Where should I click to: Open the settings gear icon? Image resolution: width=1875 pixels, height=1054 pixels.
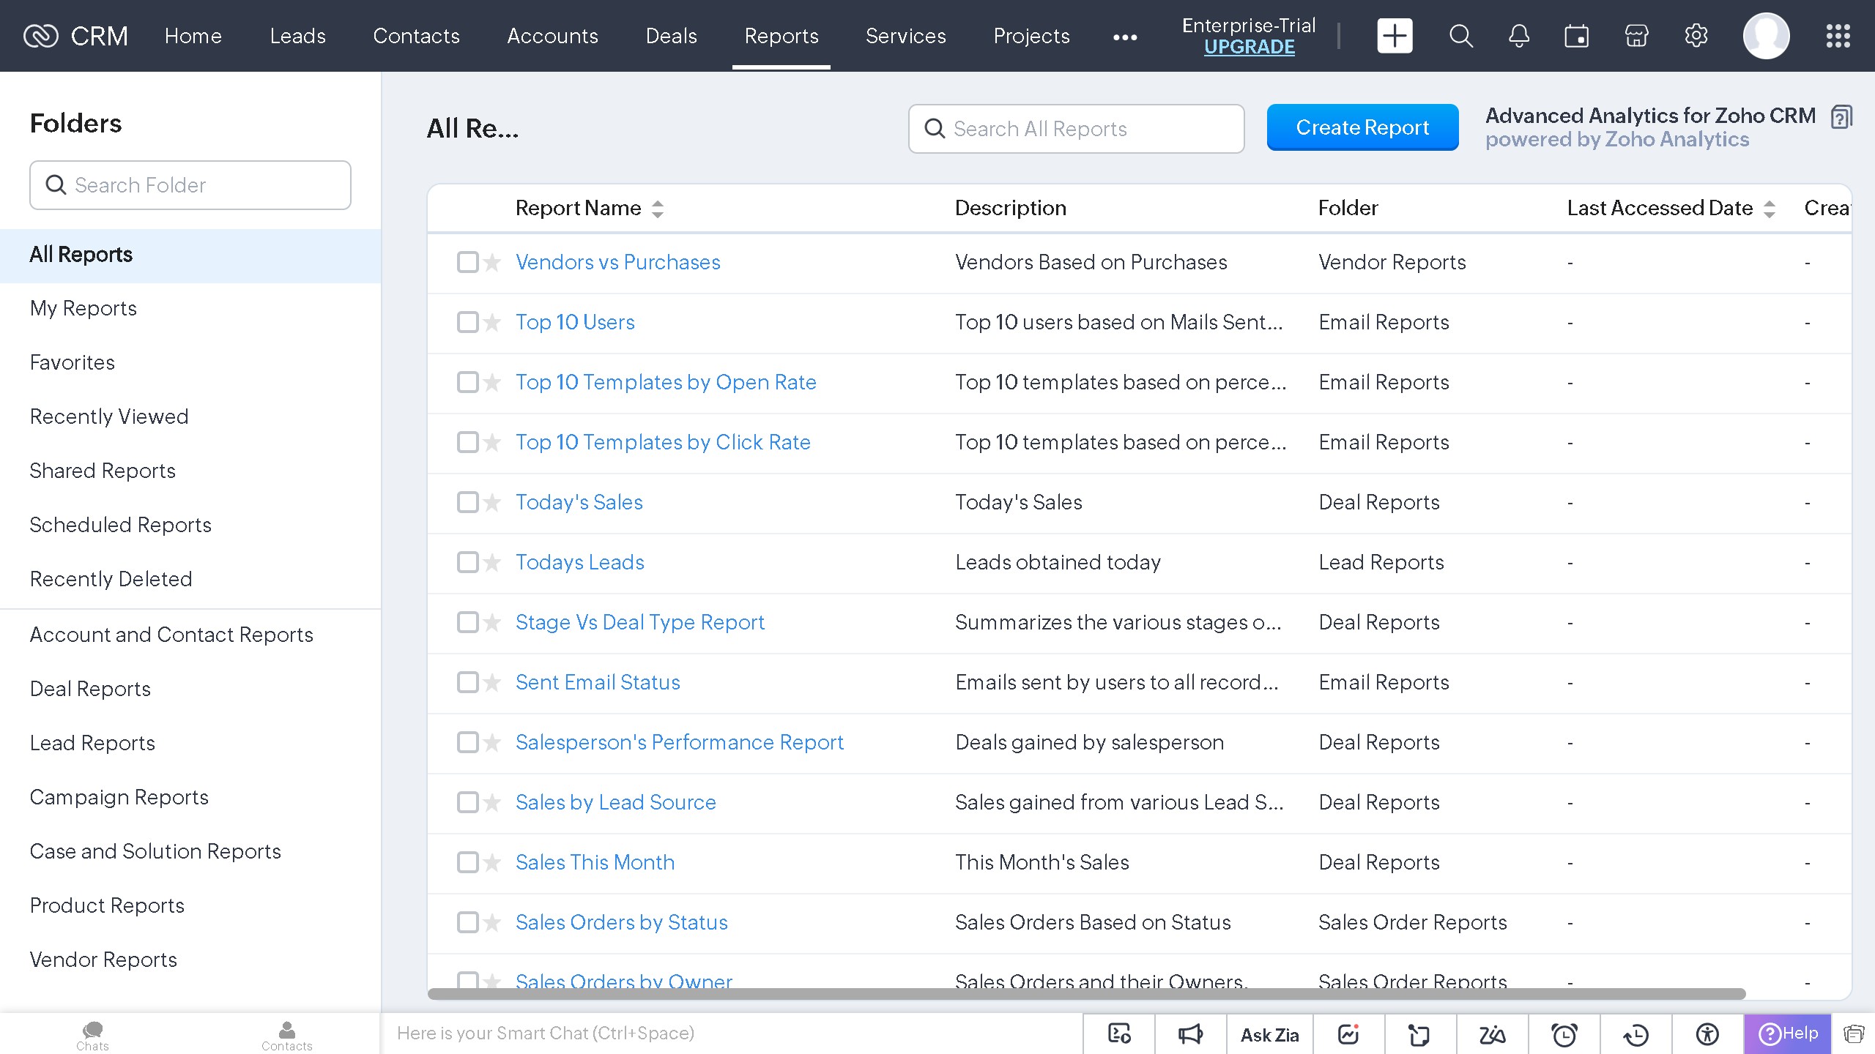[1696, 36]
